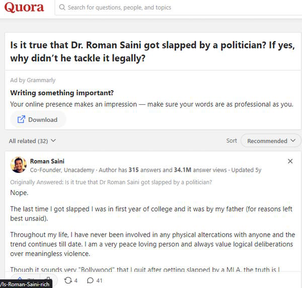This screenshot has height=288, width=302.
Task: Click the Download ad button
Action: pyautogui.click(x=38, y=119)
